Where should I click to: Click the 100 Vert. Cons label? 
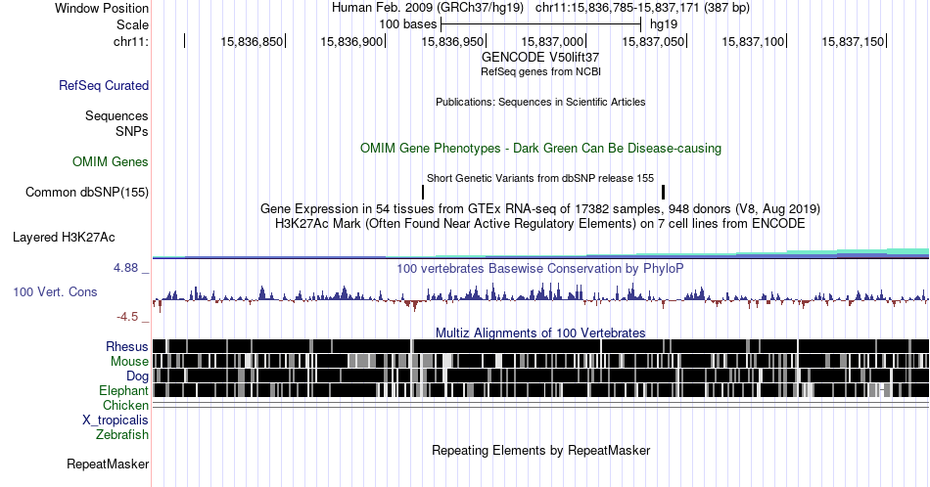[55, 291]
